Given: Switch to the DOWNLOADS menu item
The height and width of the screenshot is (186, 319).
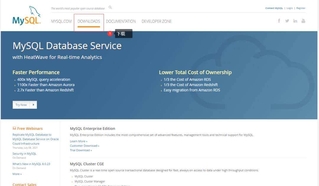Looking at the screenshot, I should pos(89,21).
